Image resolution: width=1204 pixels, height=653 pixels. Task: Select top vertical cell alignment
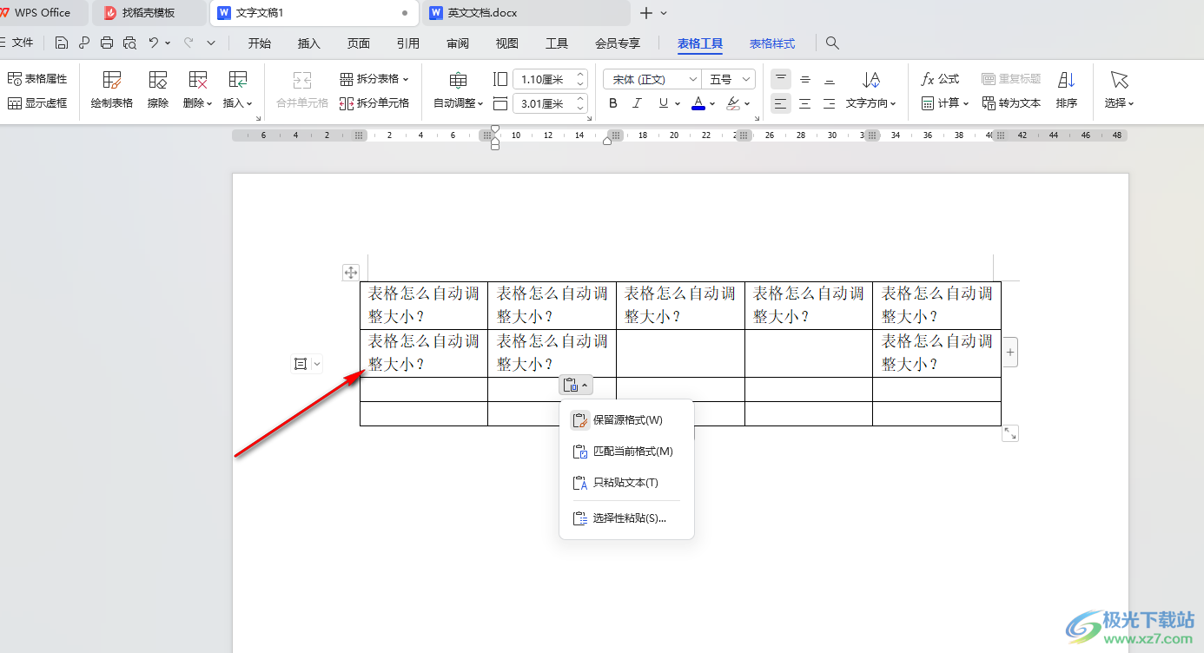point(782,79)
